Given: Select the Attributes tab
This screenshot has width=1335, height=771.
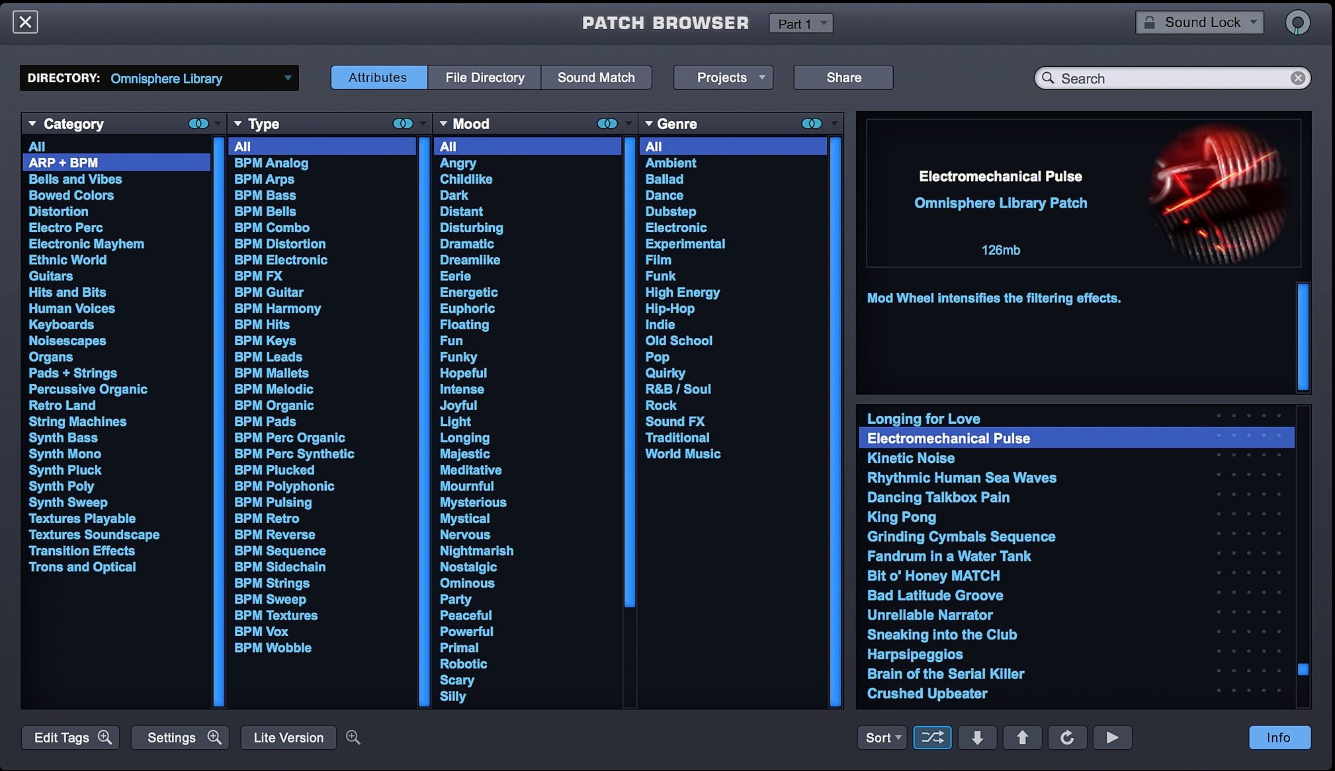Looking at the screenshot, I should tap(377, 76).
